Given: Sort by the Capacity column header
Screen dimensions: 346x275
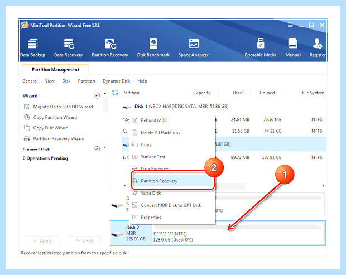Looking at the screenshot, I should pos(202,93).
